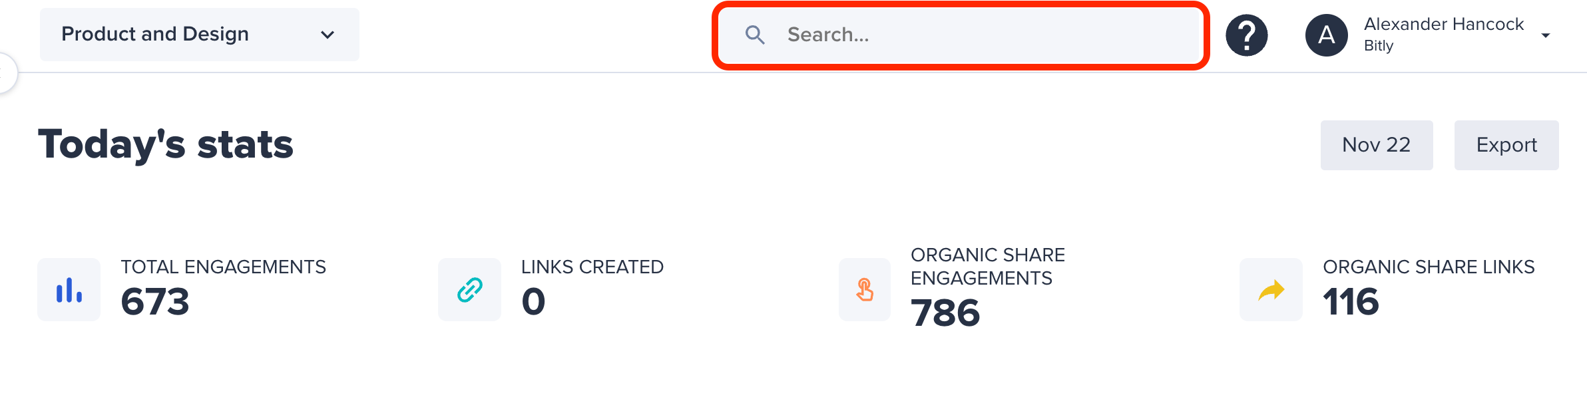1587x395 pixels.
Task: Click the Today's stats heading
Action: [166, 144]
